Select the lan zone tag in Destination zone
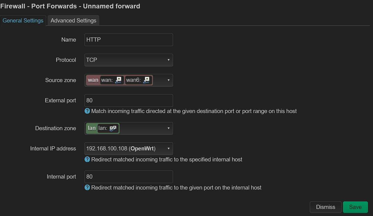The width and height of the screenshot is (373, 216). tap(92, 128)
